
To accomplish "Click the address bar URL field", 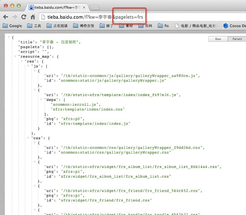I will point(129,17).
